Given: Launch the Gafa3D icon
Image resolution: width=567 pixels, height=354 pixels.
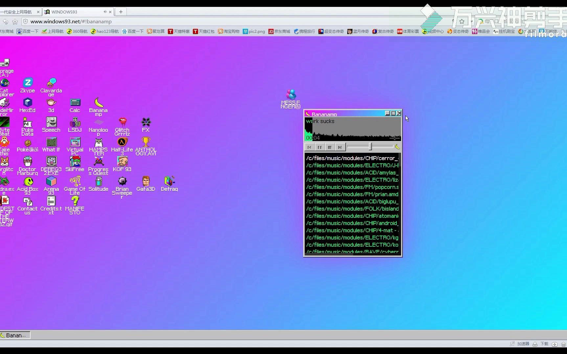Looking at the screenshot, I should [146, 184].
